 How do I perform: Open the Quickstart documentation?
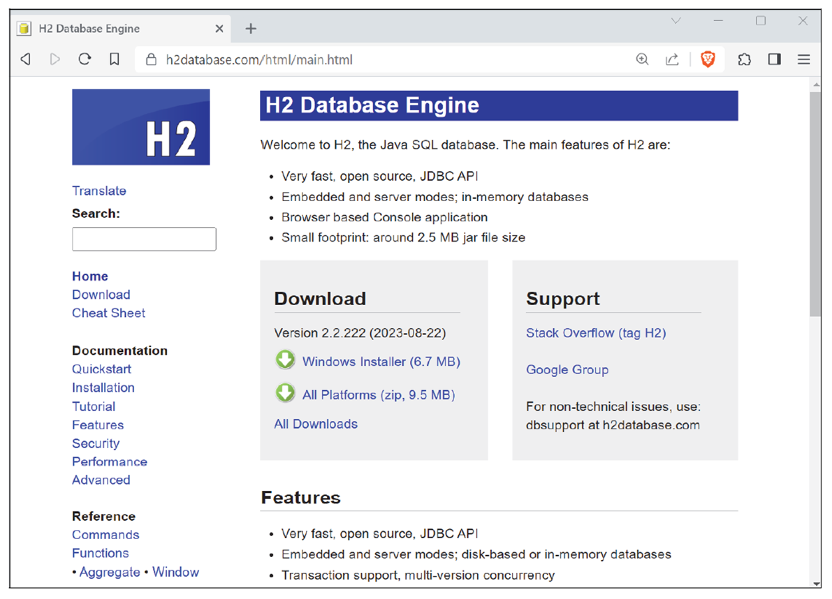(x=101, y=369)
